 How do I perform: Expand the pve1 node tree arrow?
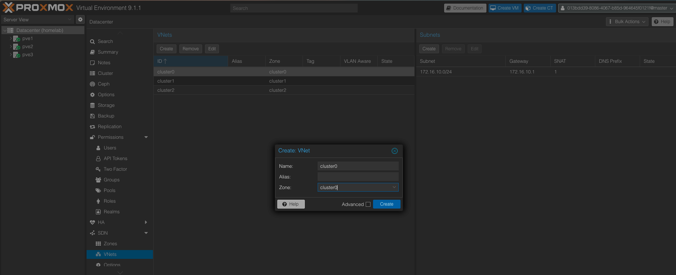11,38
